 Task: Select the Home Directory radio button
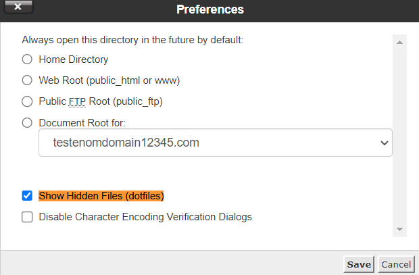point(27,59)
